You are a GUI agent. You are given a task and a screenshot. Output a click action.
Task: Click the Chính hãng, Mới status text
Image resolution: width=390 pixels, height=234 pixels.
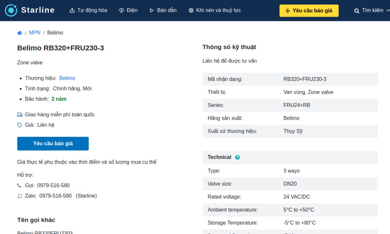(x=72, y=88)
